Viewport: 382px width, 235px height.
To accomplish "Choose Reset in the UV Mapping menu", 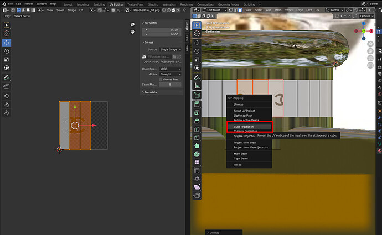I will (x=238, y=165).
